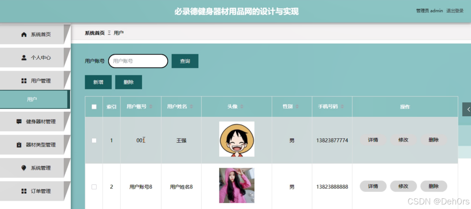Image resolution: width=471 pixels, height=209 pixels.
Task: Click the person icon beside 个人中心
Action: click(24, 57)
